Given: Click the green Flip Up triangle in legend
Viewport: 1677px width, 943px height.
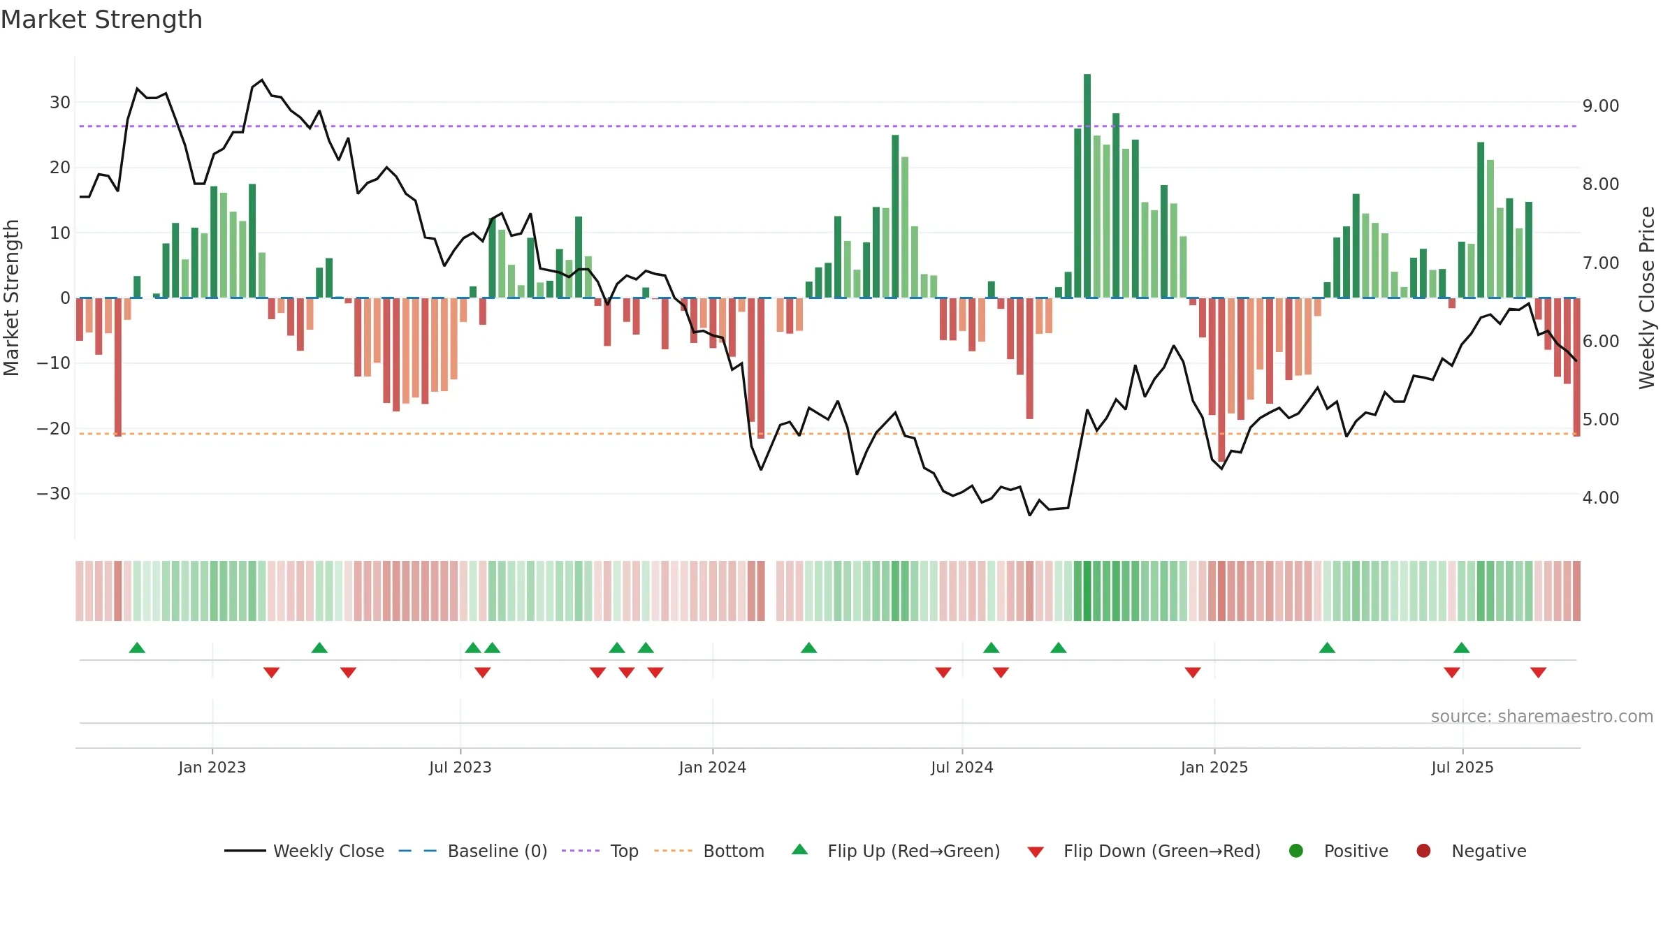Looking at the screenshot, I should click(x=800, y=849).
